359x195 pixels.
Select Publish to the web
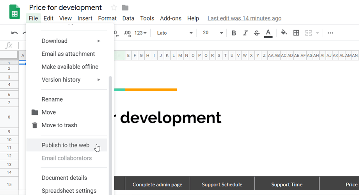tap(66, 145)
